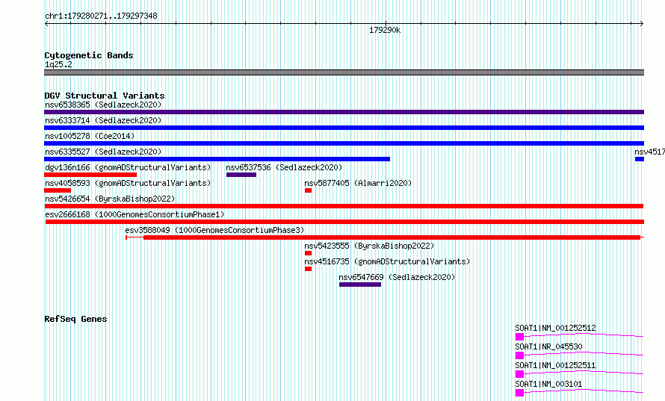Select the nsv6538365 purple variant bar

point(344,112)
